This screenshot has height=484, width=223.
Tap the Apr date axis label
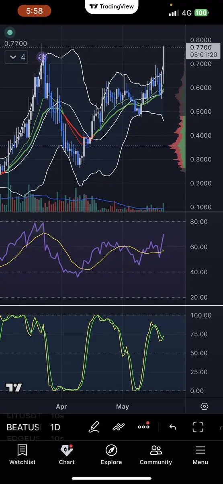click(x=61, y=407)
